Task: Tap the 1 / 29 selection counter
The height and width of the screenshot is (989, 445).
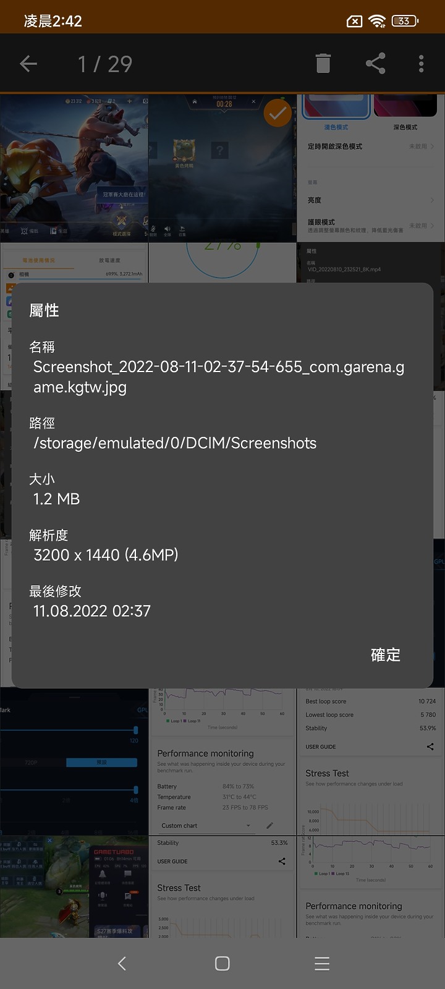Action: point(105,64)
